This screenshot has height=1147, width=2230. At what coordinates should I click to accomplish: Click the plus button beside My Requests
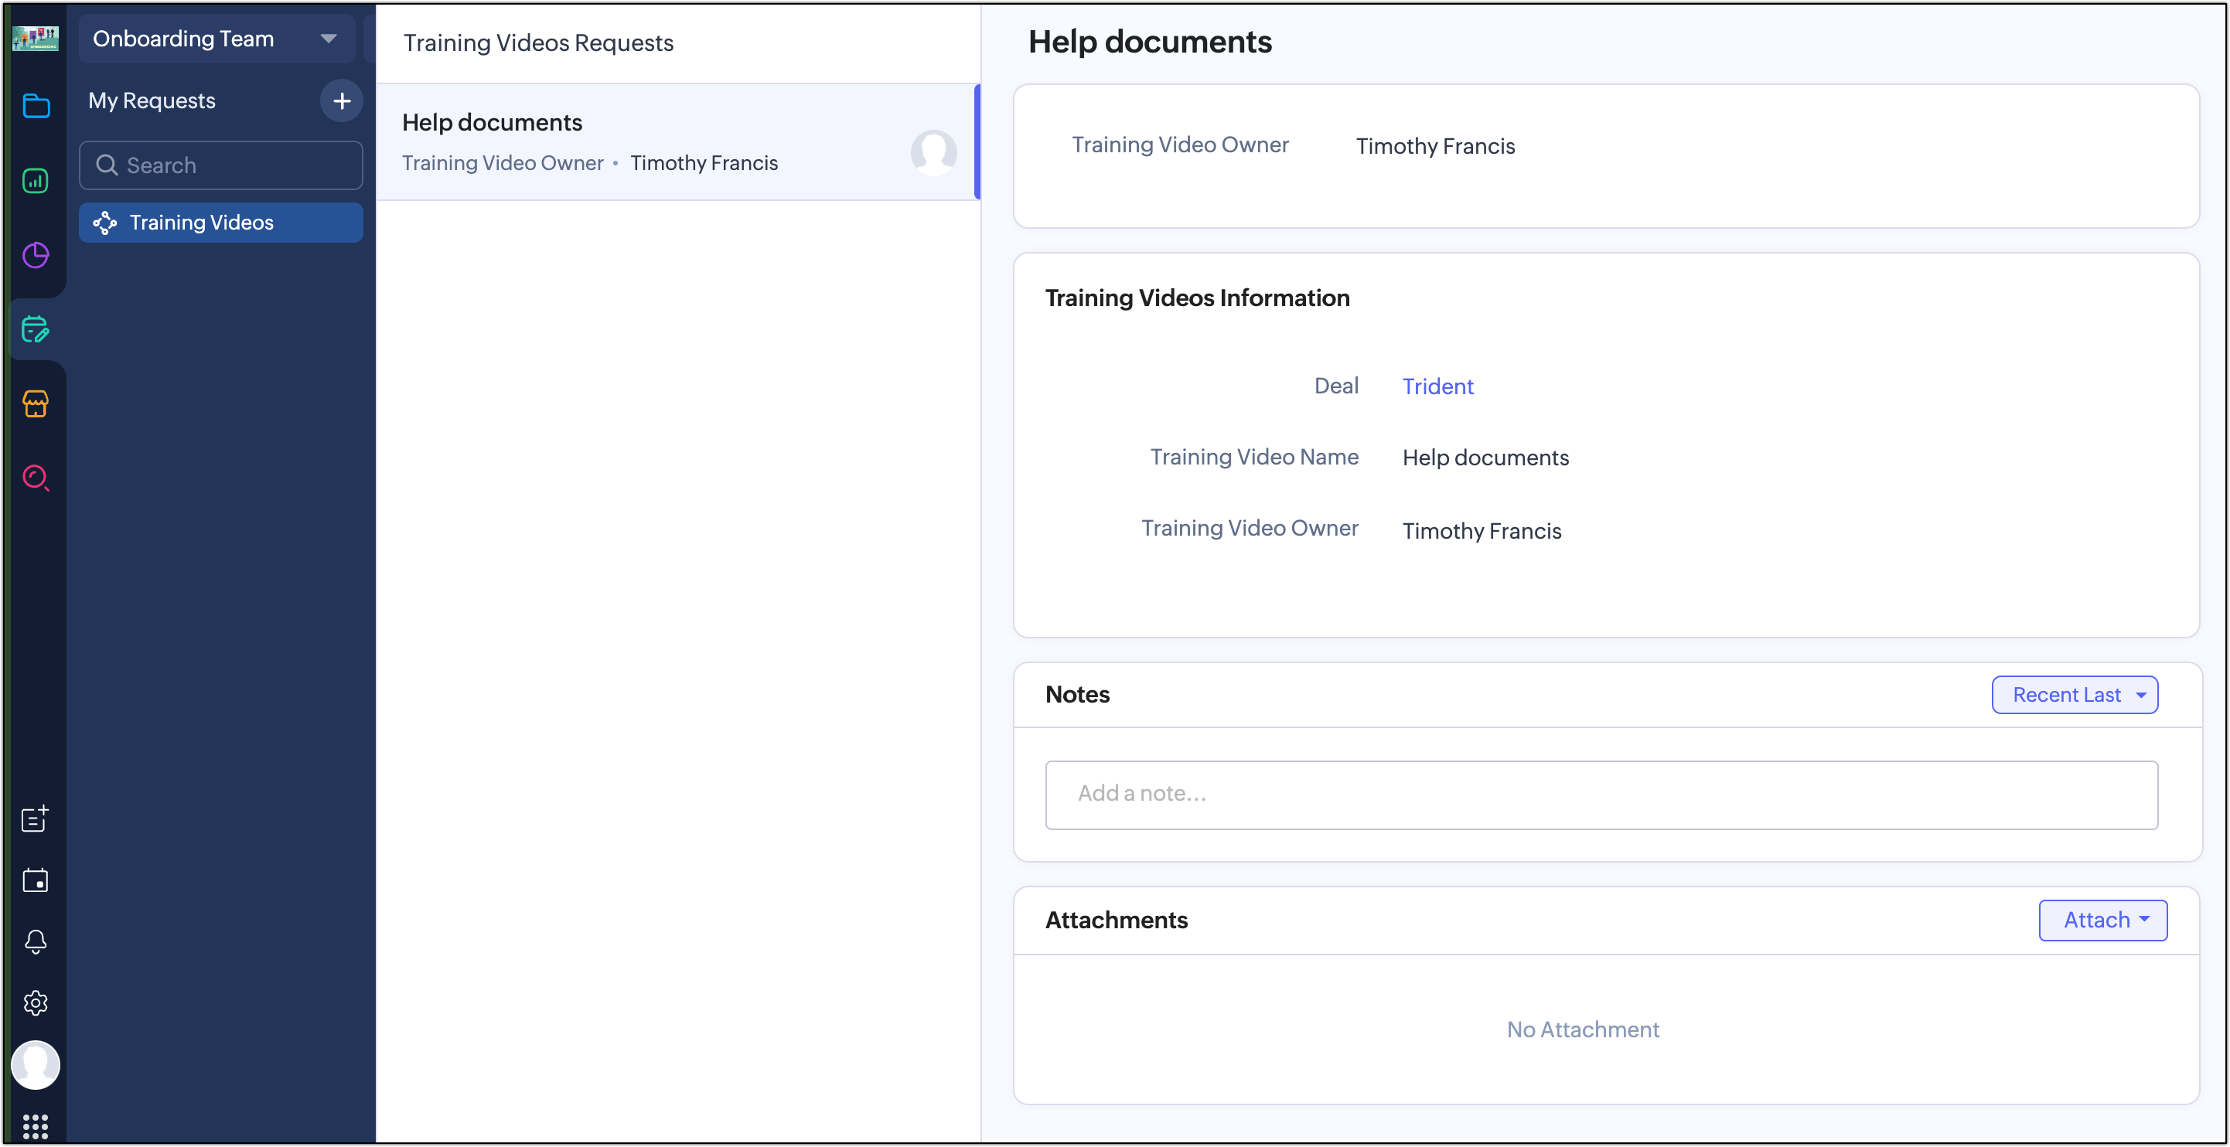[342, 101]
